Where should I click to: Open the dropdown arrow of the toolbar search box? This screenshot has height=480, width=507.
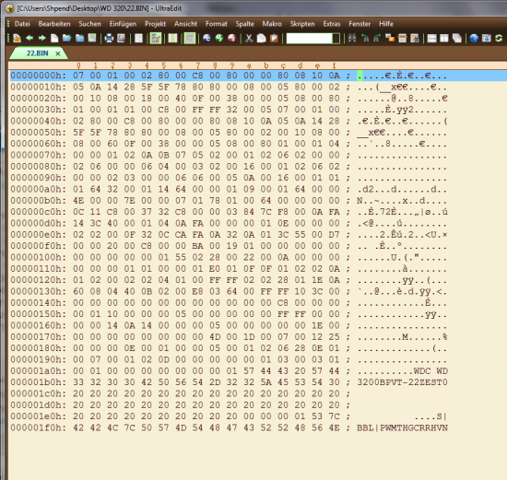click(336, 39)
